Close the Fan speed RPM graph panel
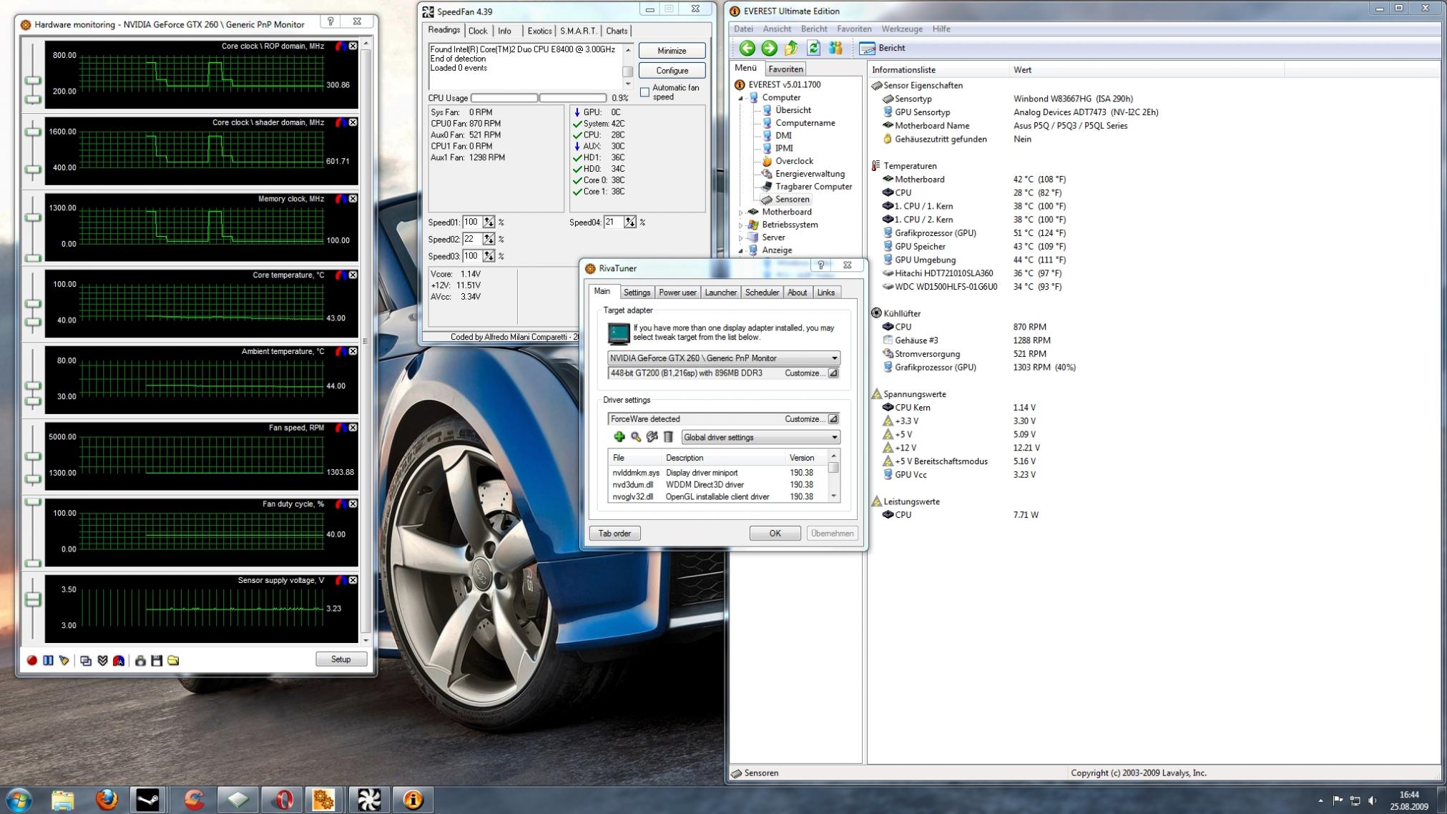This screenshot has height=814, width=1447. (353, 428)
